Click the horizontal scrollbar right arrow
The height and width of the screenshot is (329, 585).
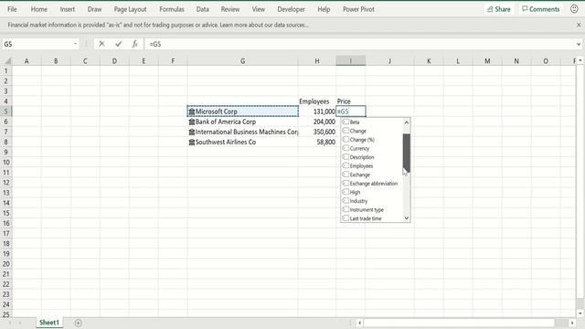572,323
